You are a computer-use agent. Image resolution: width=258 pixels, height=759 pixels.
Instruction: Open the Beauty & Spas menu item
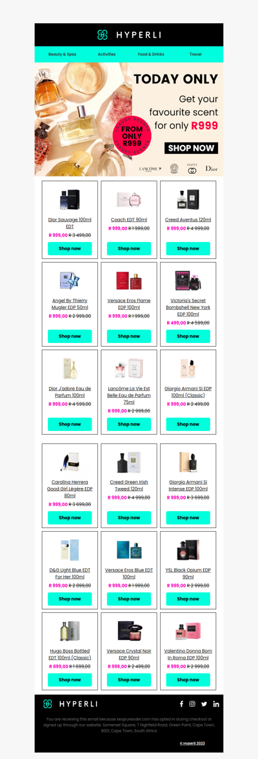62,55
